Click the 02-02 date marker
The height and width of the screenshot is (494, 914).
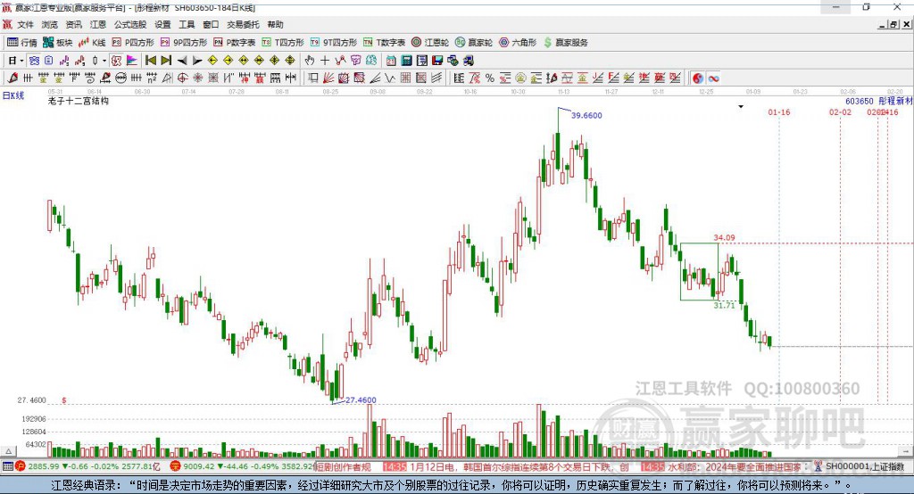click(x=840, y=111)
